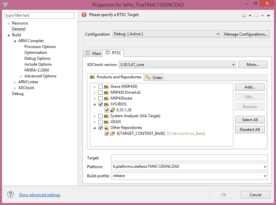Enable the MSP430 DriverLib checkbox
276x205 pixels.
(x=100, y=92)
